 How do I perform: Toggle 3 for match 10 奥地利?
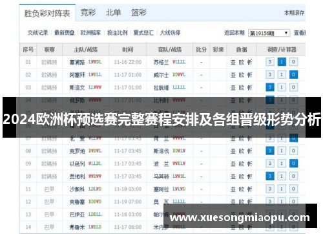(270, 176)
